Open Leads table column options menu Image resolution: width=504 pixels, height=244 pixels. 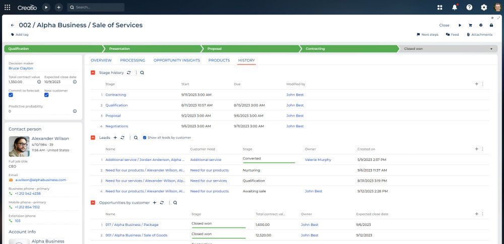(483, 148)
